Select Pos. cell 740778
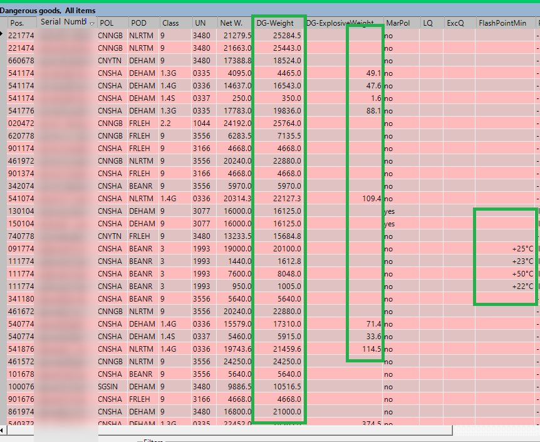The image size is (540, 442). (x=21, y=236)
